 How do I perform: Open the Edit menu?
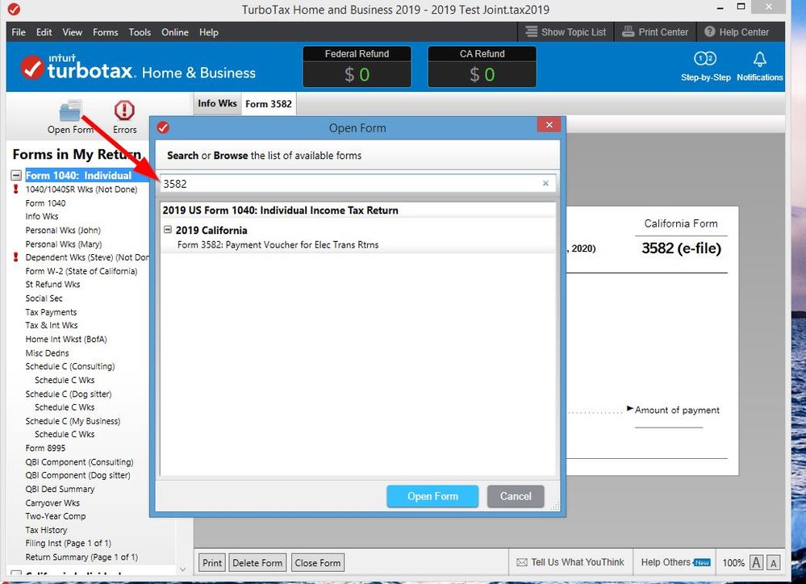click(x=44, y=32)
